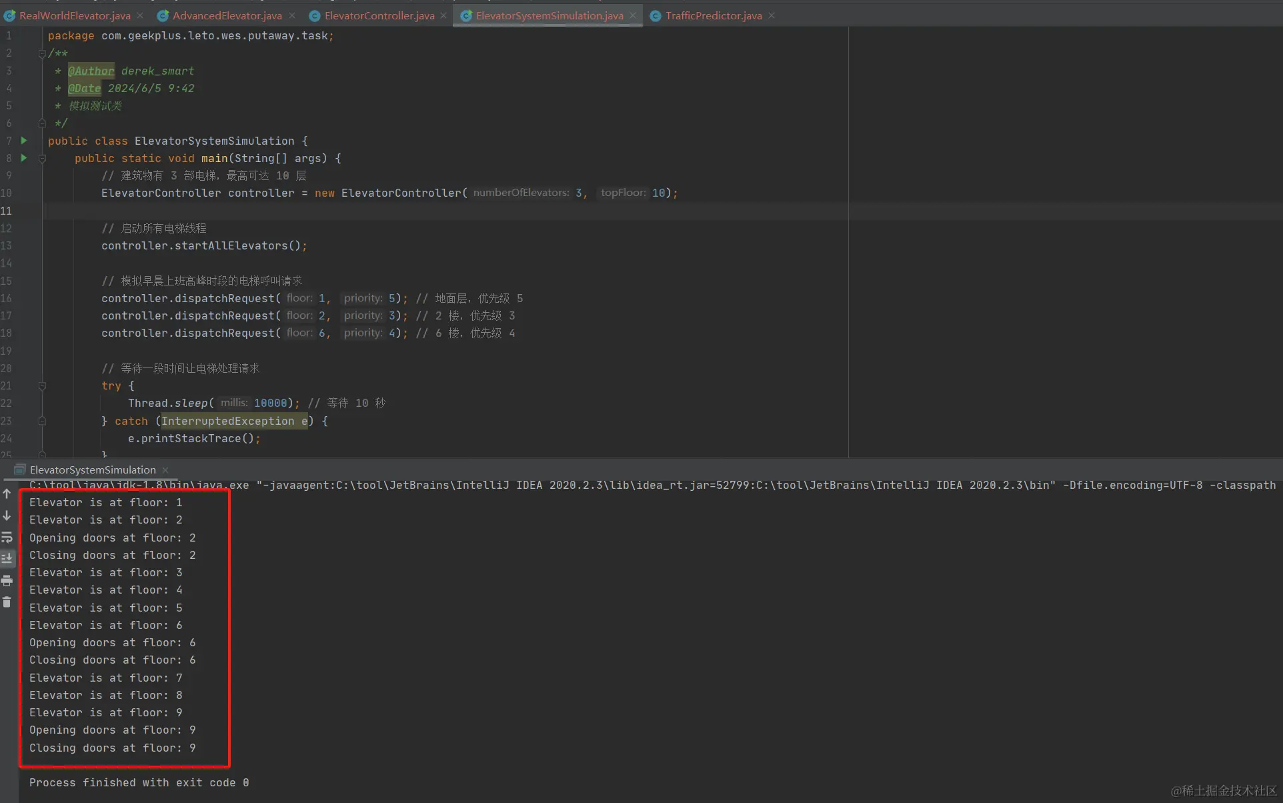Screen dimensions: 1283x803
Task: Click the java.exe command line in the console
Action: click(652, 485)
